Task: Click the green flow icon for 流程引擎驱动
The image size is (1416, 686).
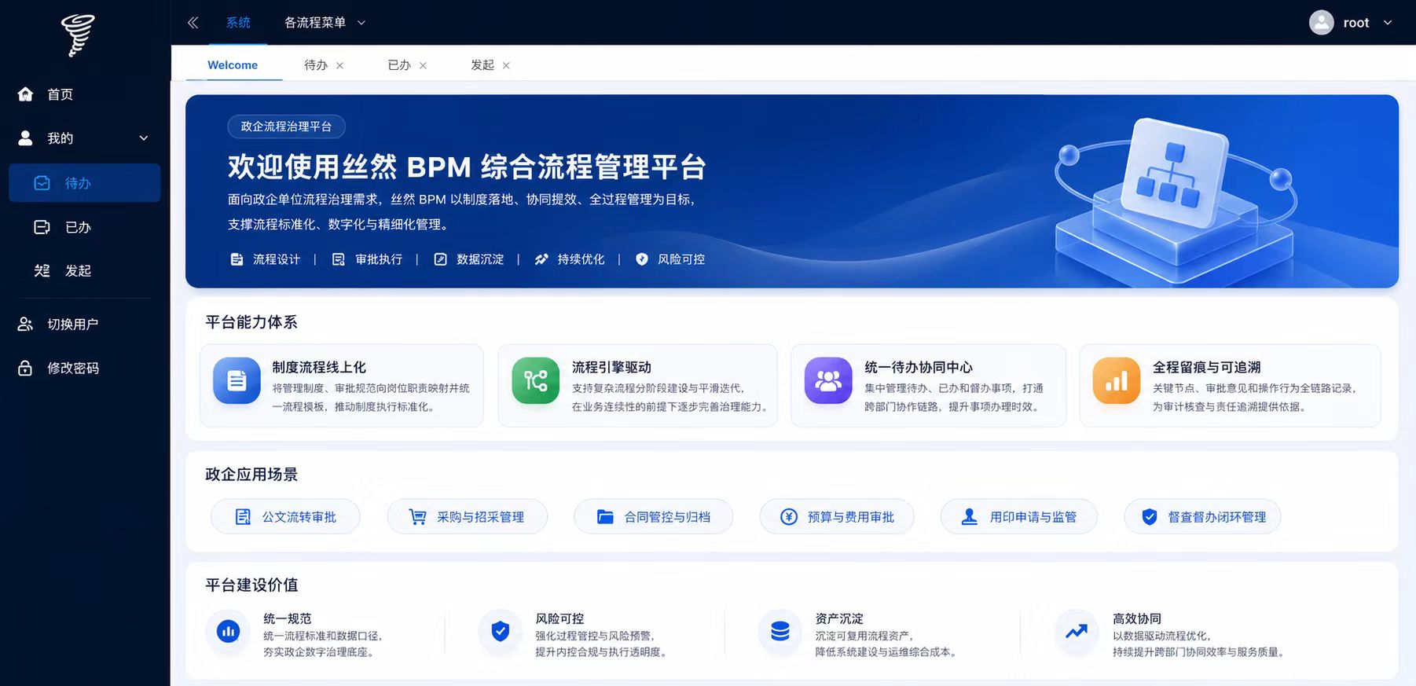Action: click(536, 381)
